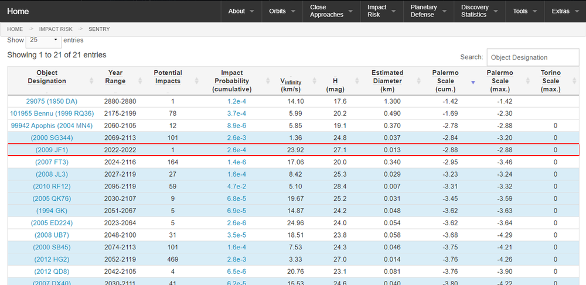Sort by Object Designation column sort arrows
The image size is (586, 285).
(x=91, y=81)
